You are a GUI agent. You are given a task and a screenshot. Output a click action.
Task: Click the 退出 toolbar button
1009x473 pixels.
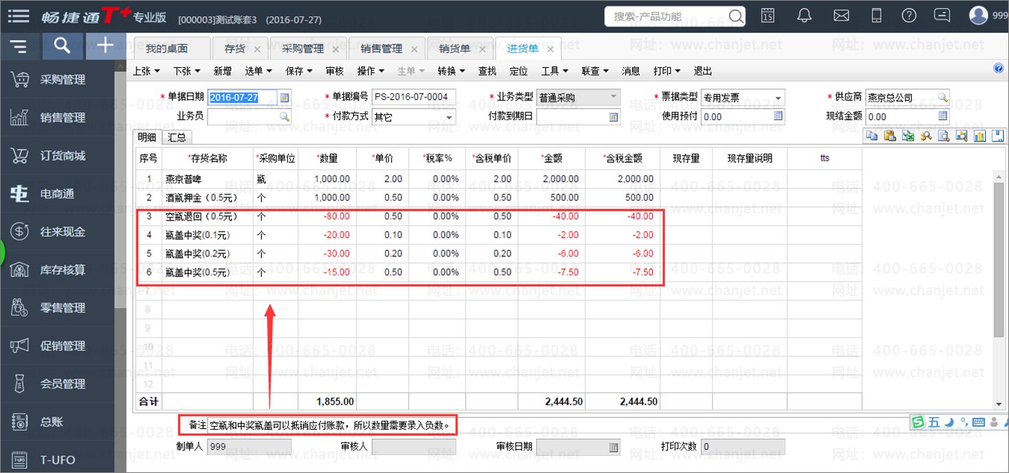click(x=702, y=71)
